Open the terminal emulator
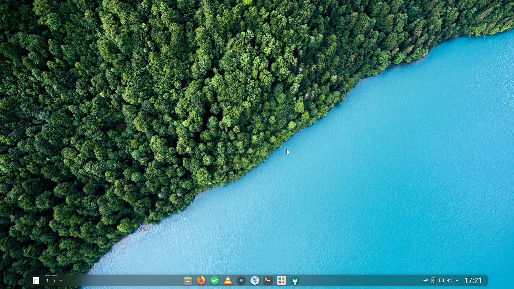Viewport: 514px width, 289px height. point(268,280)
